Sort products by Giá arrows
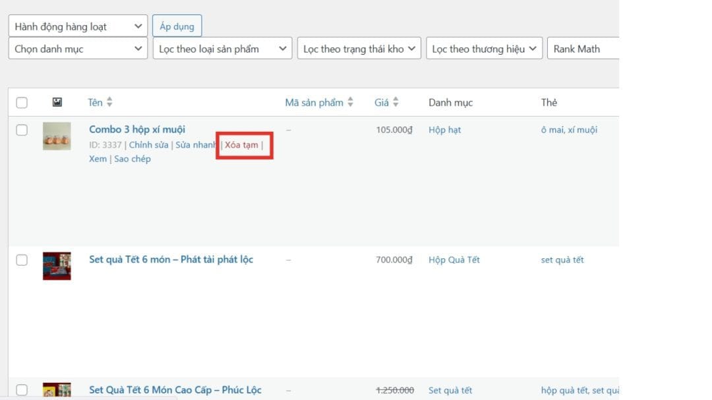Image resolution: width=712 pixels, height=400 pixels. click(396, 102)
